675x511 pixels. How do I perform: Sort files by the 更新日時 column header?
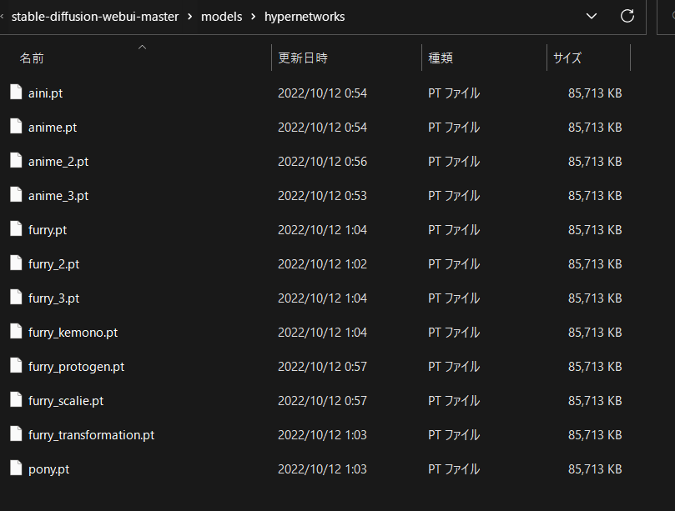click(x=302, y=58)
